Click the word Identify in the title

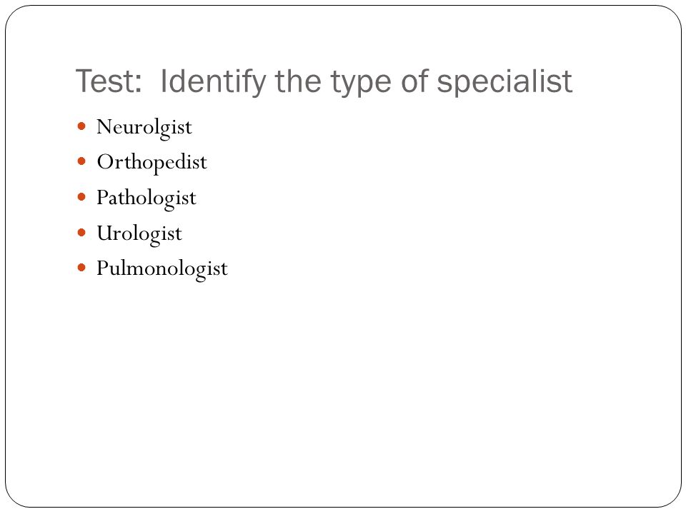tap(213, 83)
